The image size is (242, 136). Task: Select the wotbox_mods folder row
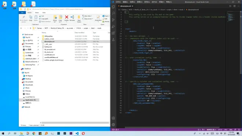76,39
